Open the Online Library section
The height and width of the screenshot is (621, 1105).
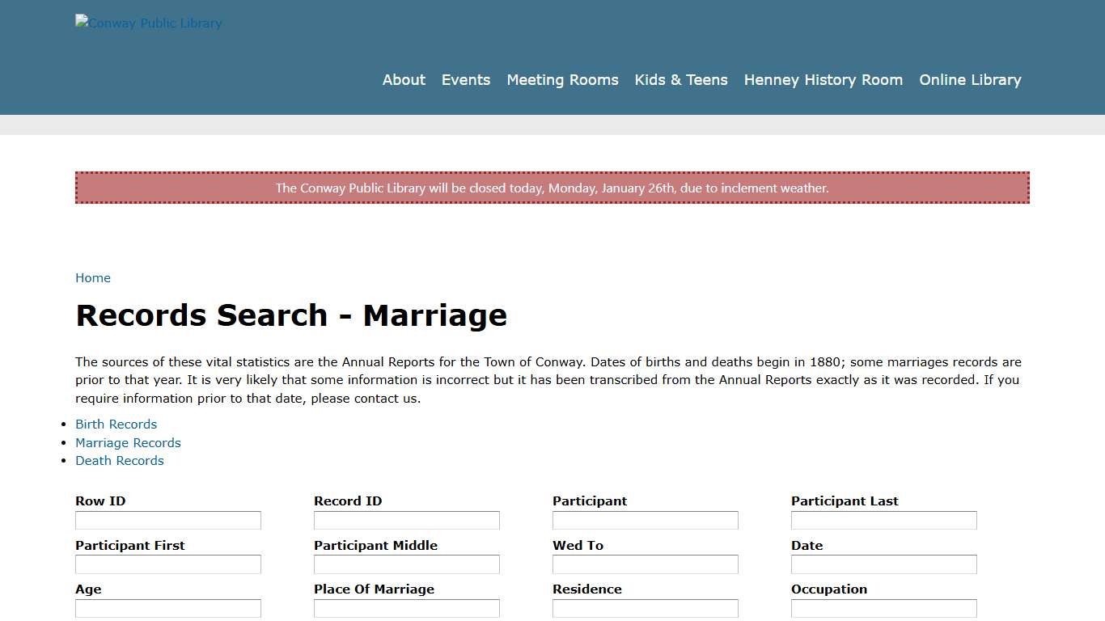point(970,80)
